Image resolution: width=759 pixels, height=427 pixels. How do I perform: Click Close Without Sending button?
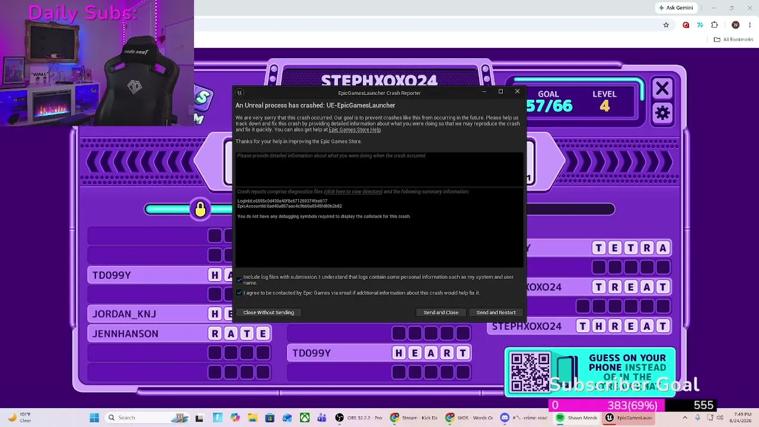click(268, 313)
